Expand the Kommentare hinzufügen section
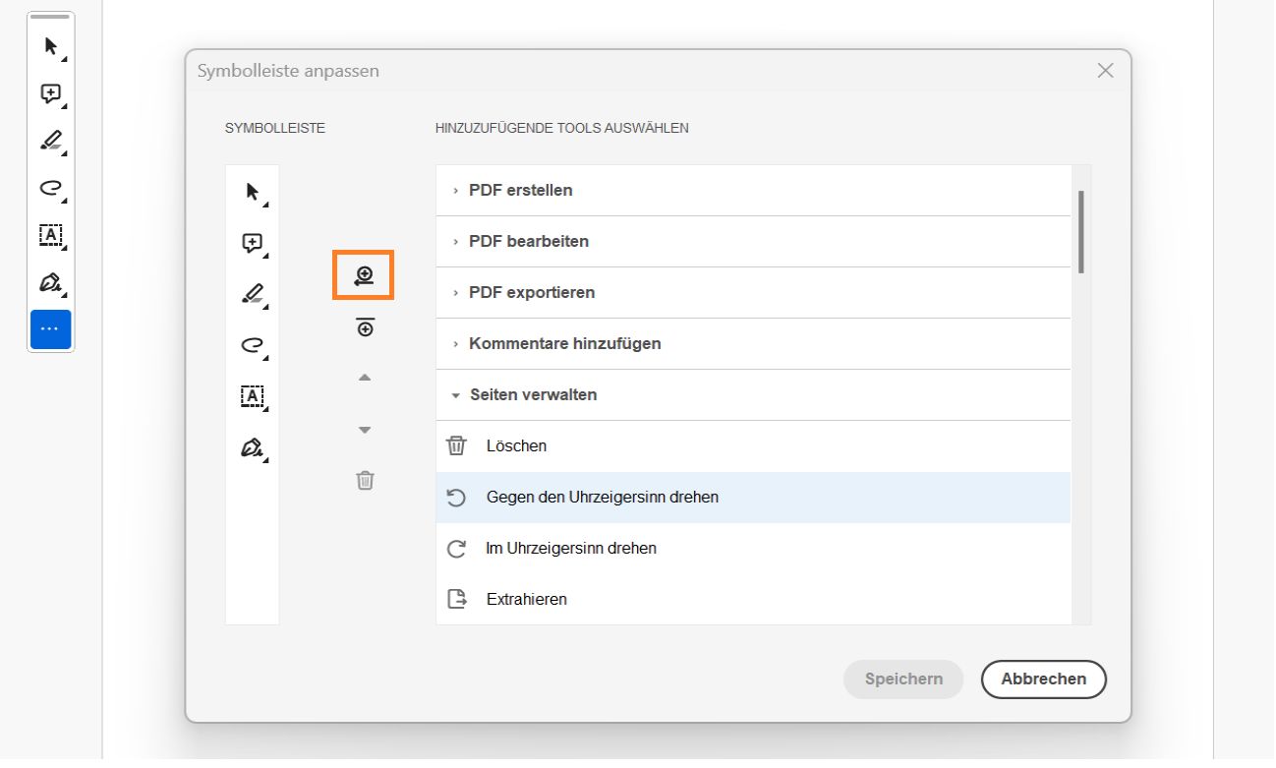This screenshot has width=1276, height=768. [564, 344]
